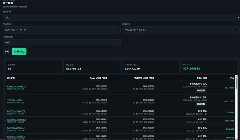Click the 今天 button
This screenshot has height=140, width=240.
point(7,51)
